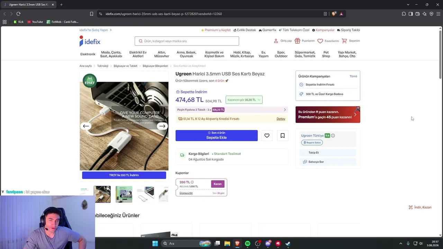The image size is (443, 249).
Task: Open Brave Rewards triangle icon
Action: 341,14
